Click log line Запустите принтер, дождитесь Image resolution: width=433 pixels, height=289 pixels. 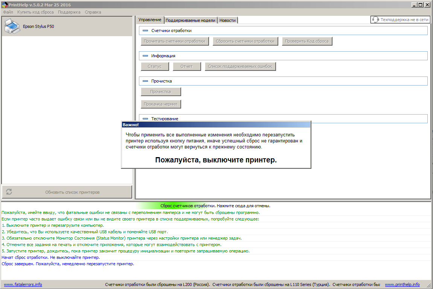tap(125, 251)
